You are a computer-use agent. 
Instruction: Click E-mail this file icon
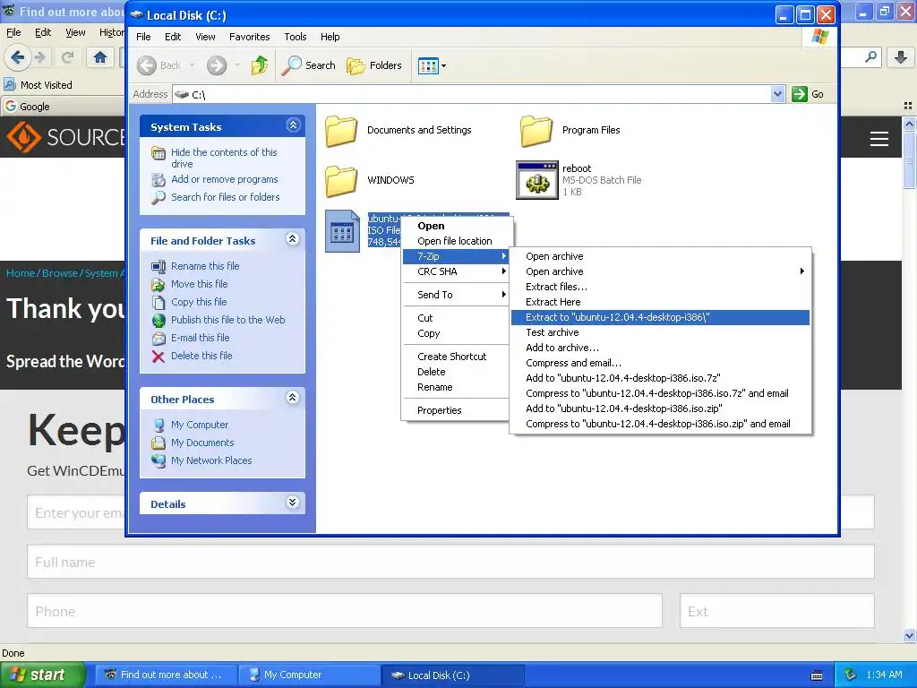[x=159, y=338]
